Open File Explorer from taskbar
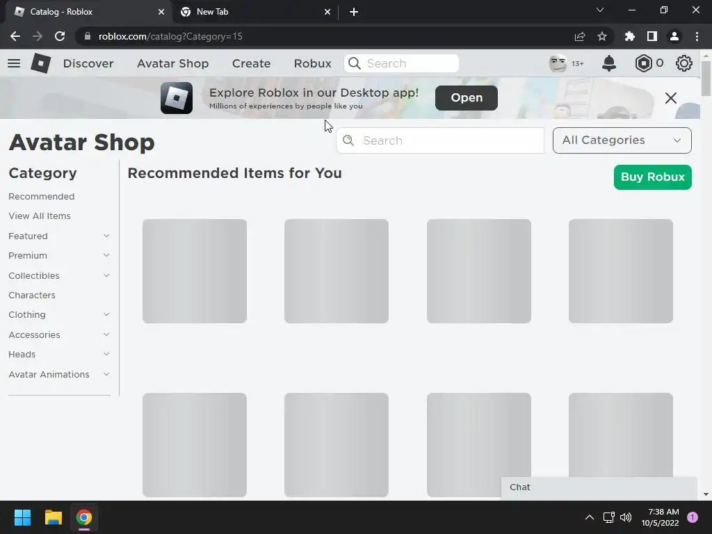 [53, 517]
